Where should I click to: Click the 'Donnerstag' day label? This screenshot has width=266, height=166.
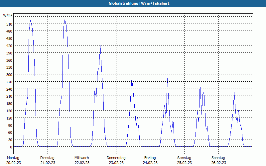coord(116,158)
